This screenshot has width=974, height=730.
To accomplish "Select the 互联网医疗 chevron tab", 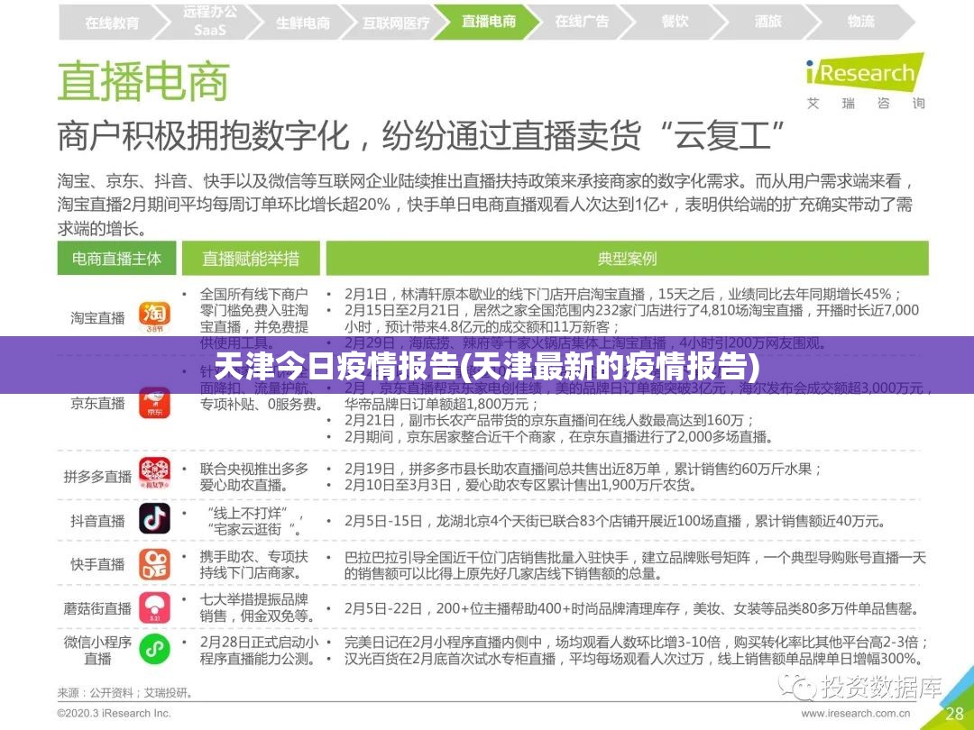I will (x=396, y=23).
